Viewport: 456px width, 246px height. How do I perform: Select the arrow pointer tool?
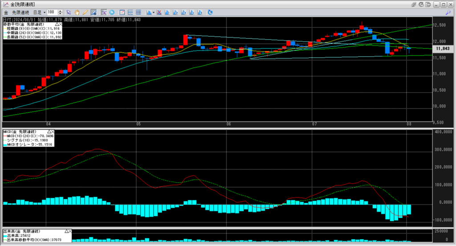coord(69,12)
